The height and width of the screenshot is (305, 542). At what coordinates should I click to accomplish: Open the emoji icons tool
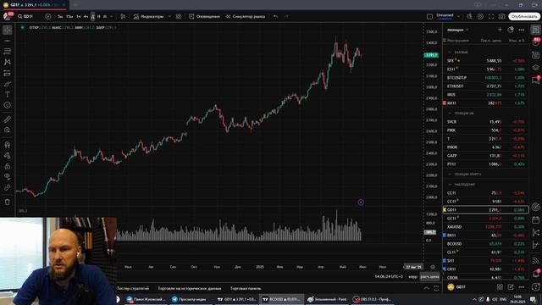8,105
